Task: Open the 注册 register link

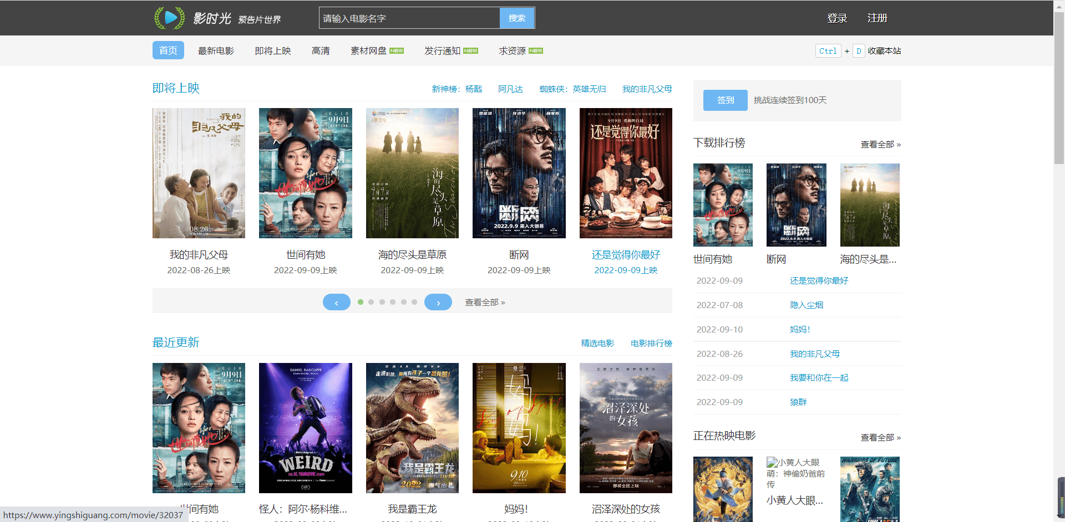Action: 878,18
